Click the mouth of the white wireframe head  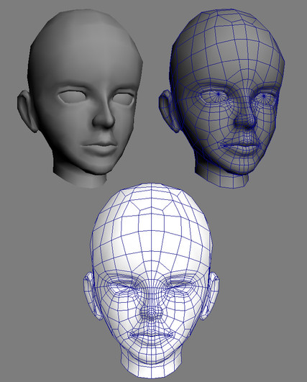point(151,336)
